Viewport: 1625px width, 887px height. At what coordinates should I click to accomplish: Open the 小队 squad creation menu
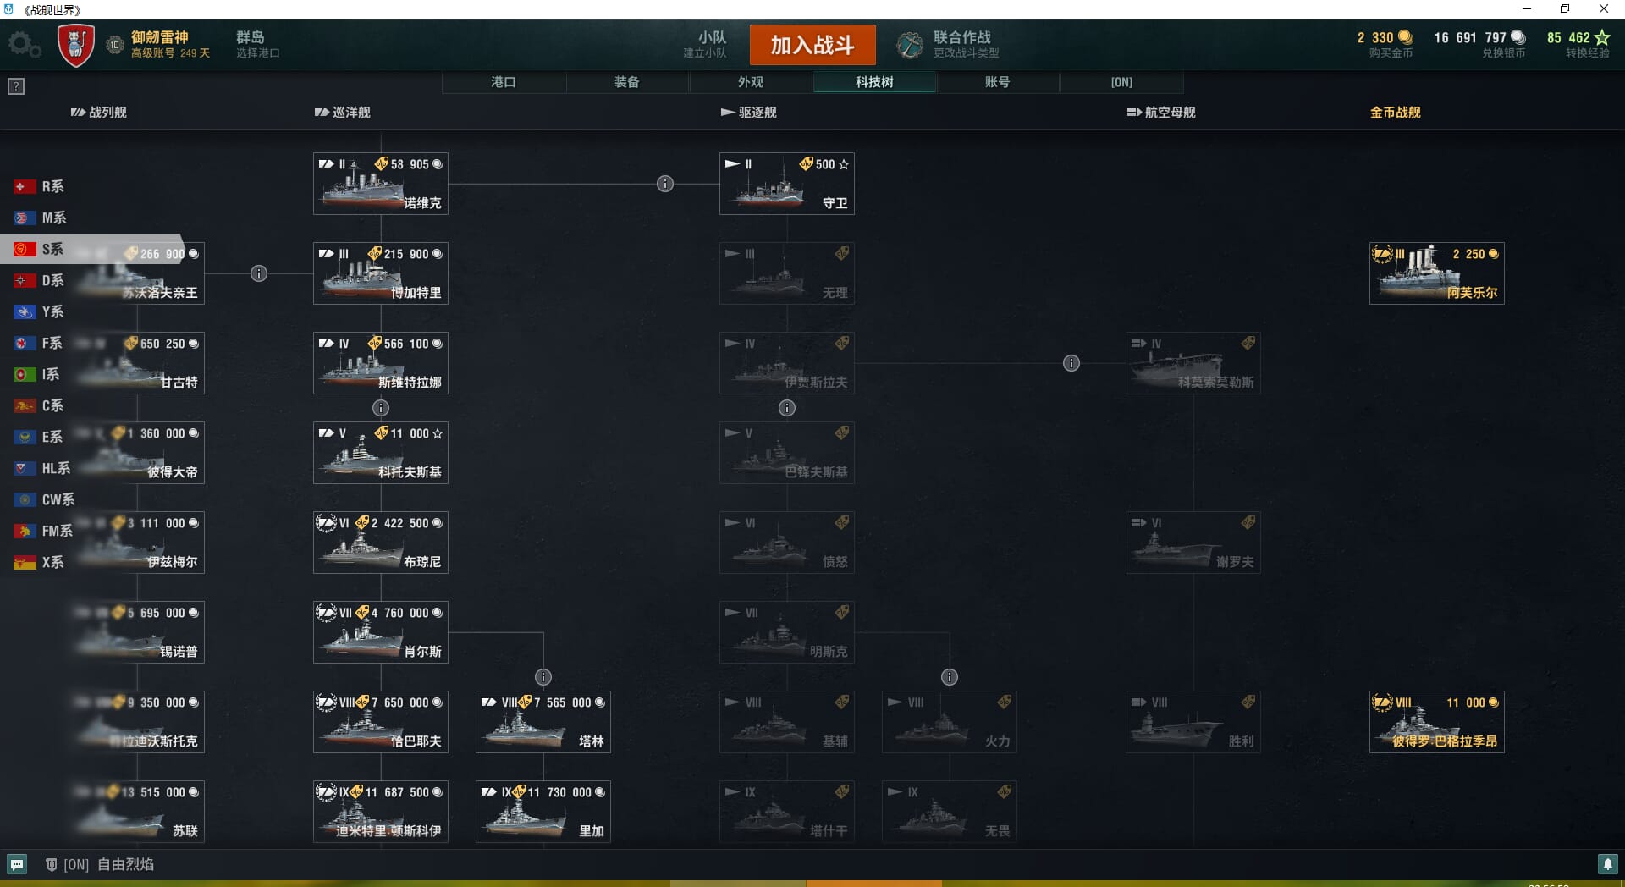pos(705,45)
